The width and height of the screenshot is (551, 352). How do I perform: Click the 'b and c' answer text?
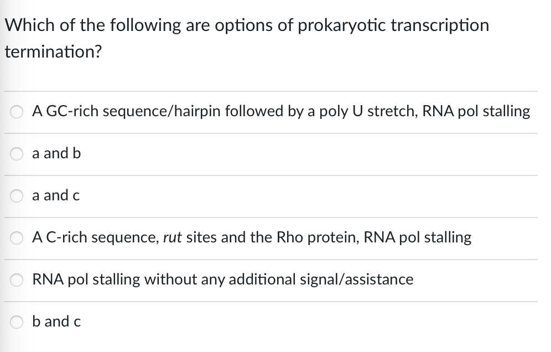click(x=56, y=322)
